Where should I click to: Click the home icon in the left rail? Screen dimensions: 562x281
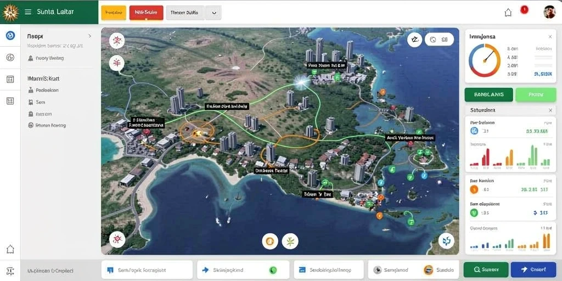point(10,249)
